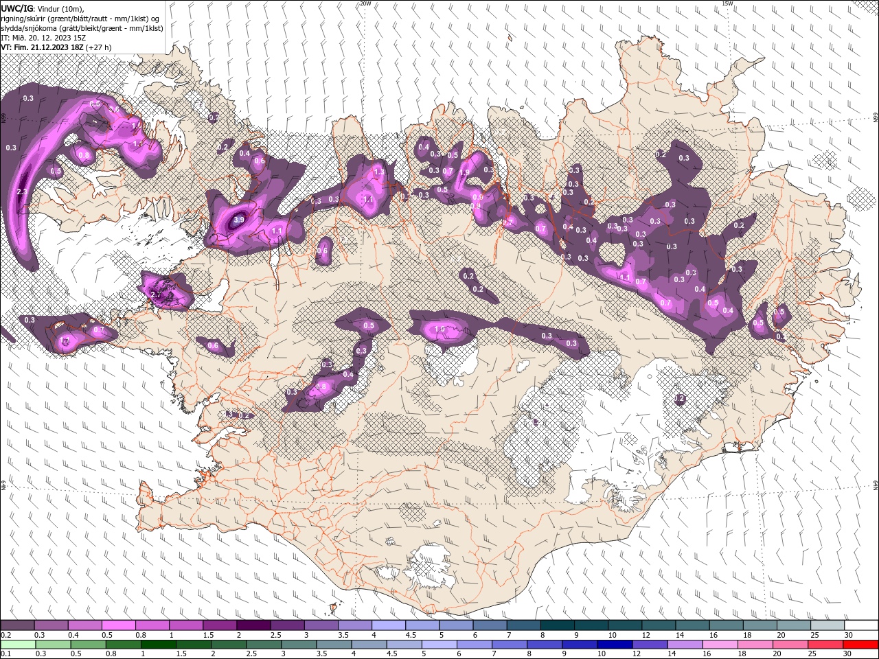
Task: Click the '0.2' label in the snow legend
Action: click(x=5, y=635)
